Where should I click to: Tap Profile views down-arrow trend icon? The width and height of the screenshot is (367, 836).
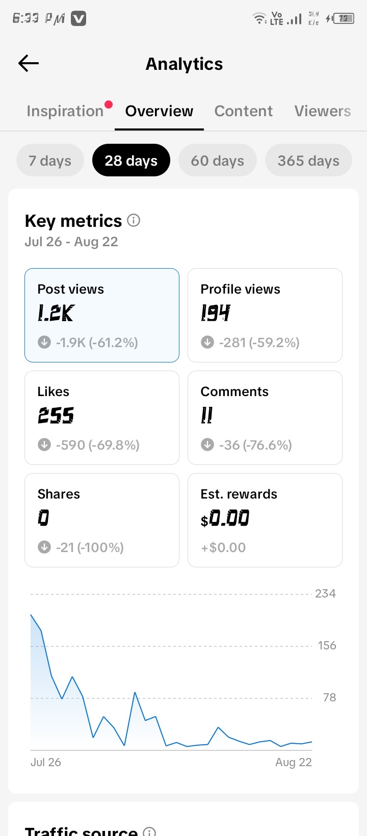(207, 342)
